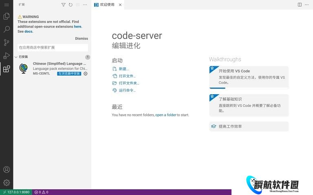
Task: Open the docs link in warning
Action: tap(29, 31)
